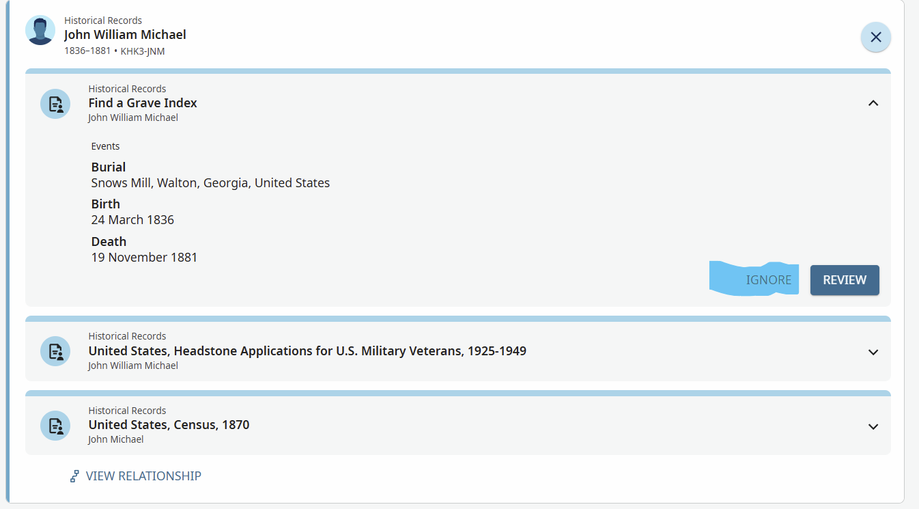The image size is (919, 509).
Task: Close the Historical Records panel
Action: [x=875, y=37]
